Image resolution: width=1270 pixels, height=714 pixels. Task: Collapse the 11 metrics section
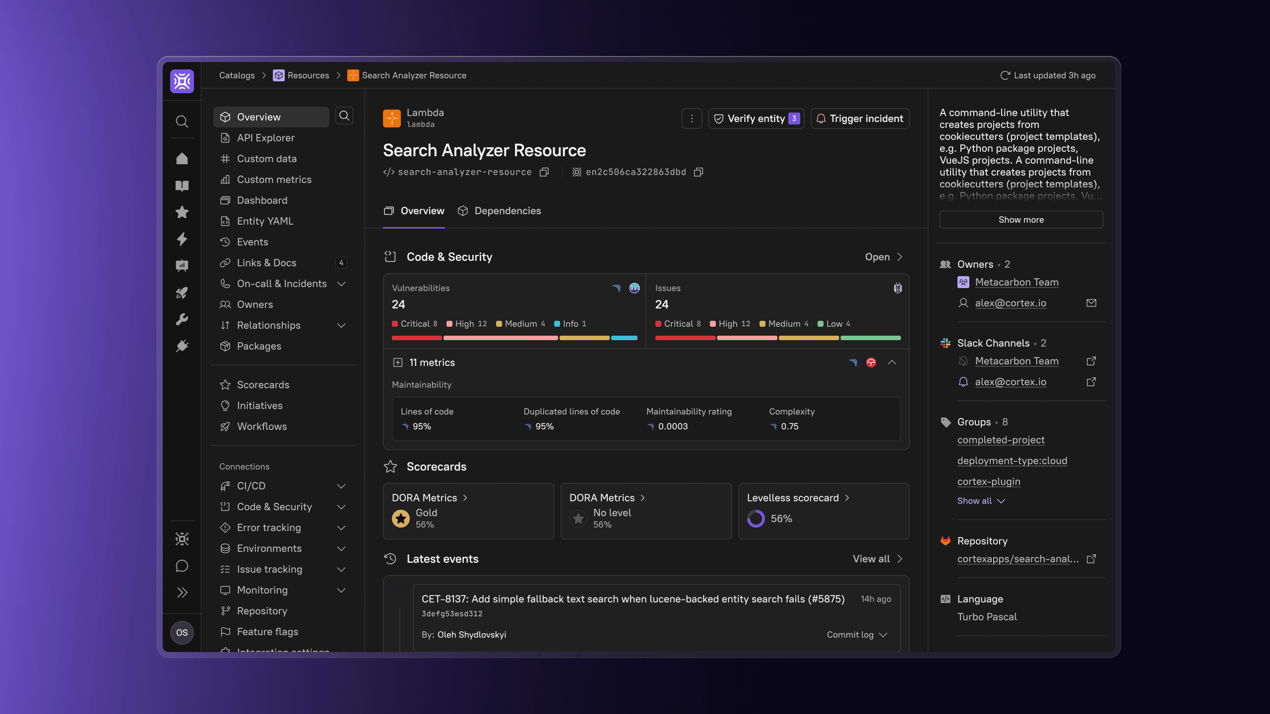[x=892, y=362]
